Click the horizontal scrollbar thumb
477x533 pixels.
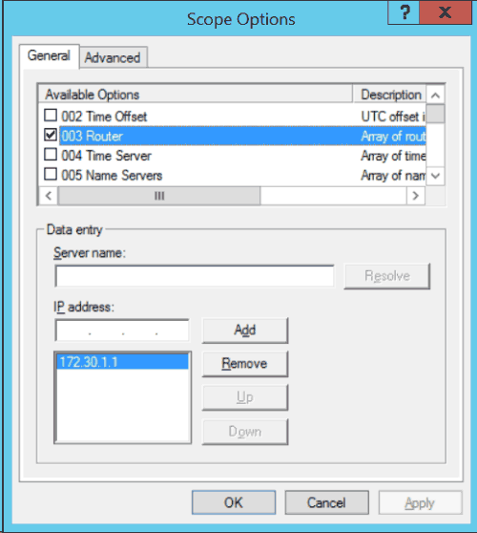[x=159, y=196]
